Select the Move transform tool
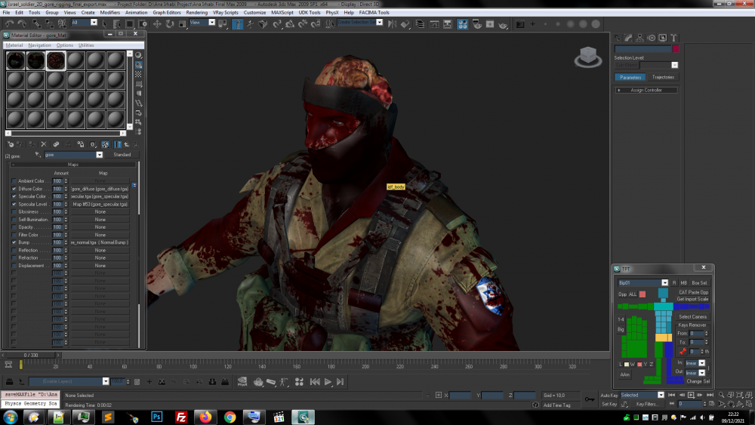Viewport: 755px width, 425px height. coord(157,23)
